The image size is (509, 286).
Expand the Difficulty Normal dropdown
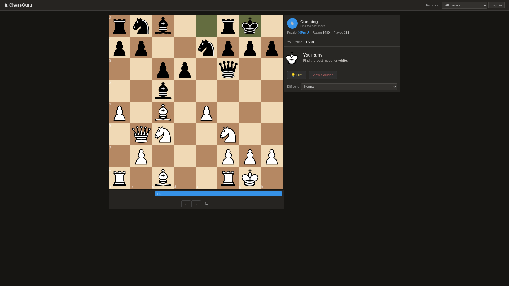tap(349, 87)
